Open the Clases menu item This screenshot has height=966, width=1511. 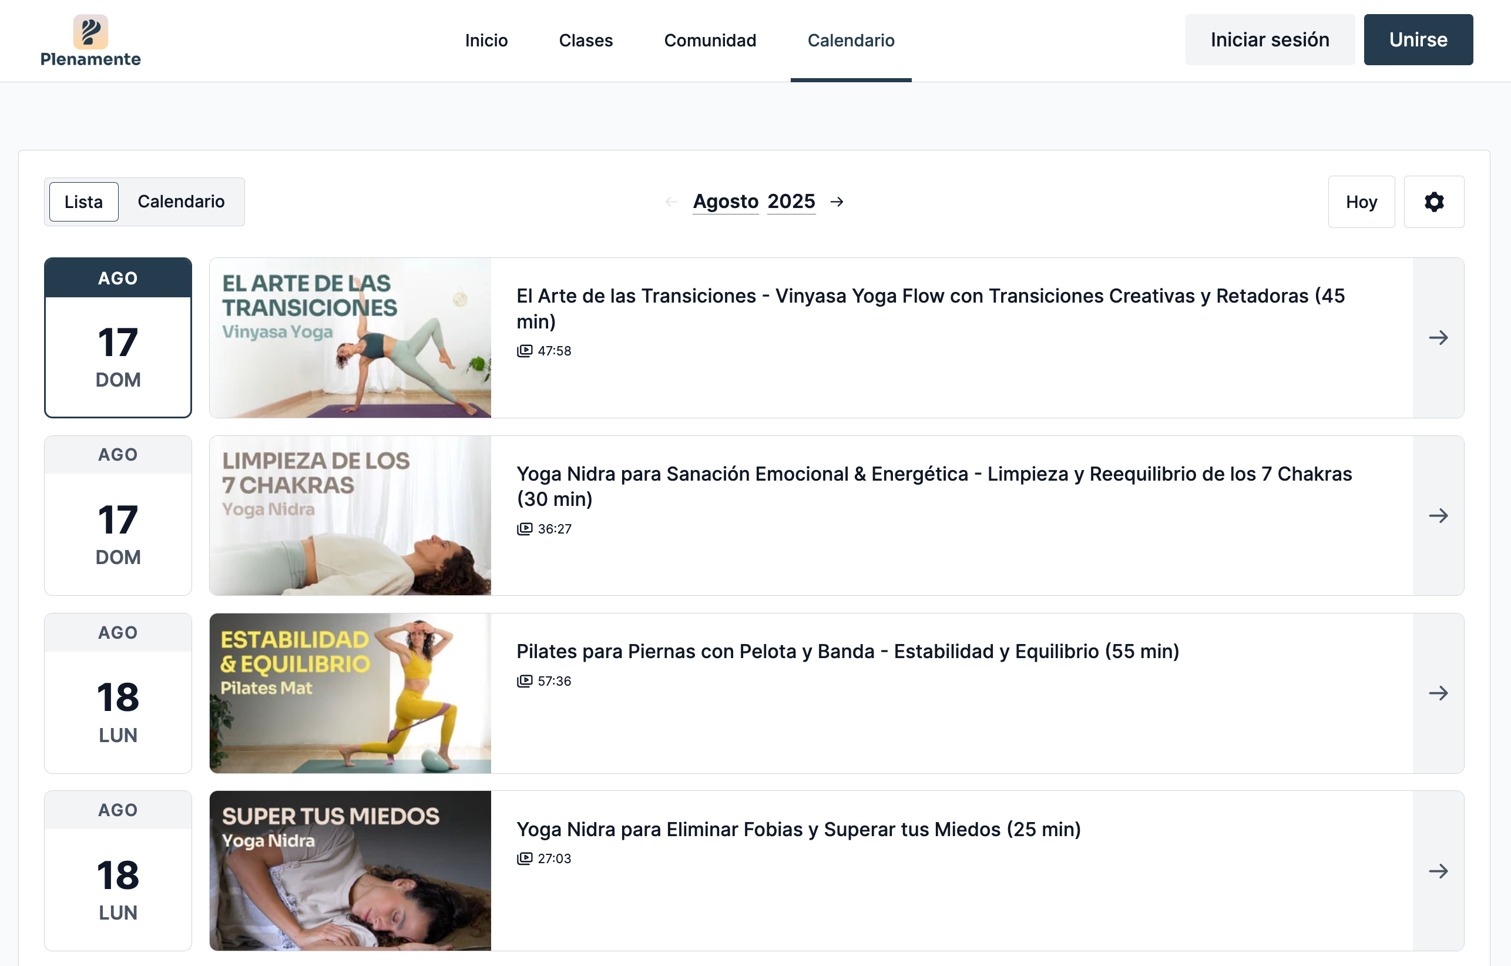(586, 41)
